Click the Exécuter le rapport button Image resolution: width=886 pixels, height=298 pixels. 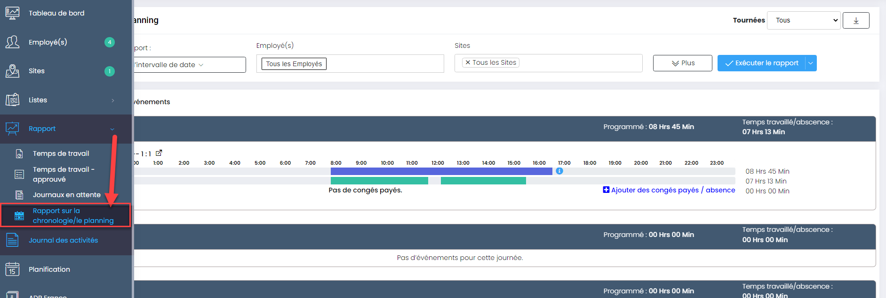(x=761, y=63)
